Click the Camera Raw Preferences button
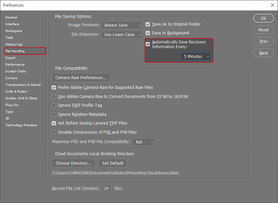This screenshot has height=203, width=278. (81, 77)
